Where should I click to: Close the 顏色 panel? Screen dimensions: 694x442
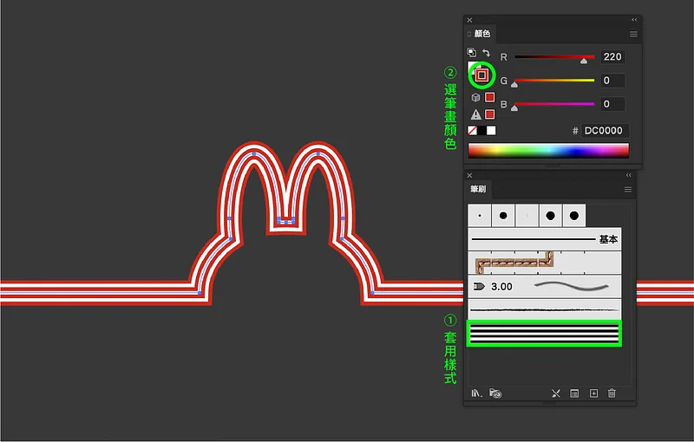click(469, 20)
